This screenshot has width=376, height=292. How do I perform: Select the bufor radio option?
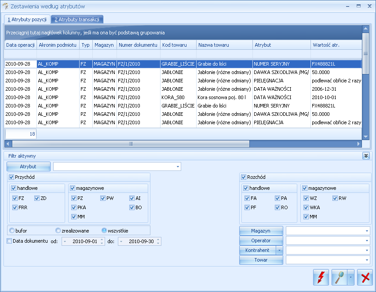(12, 230)
